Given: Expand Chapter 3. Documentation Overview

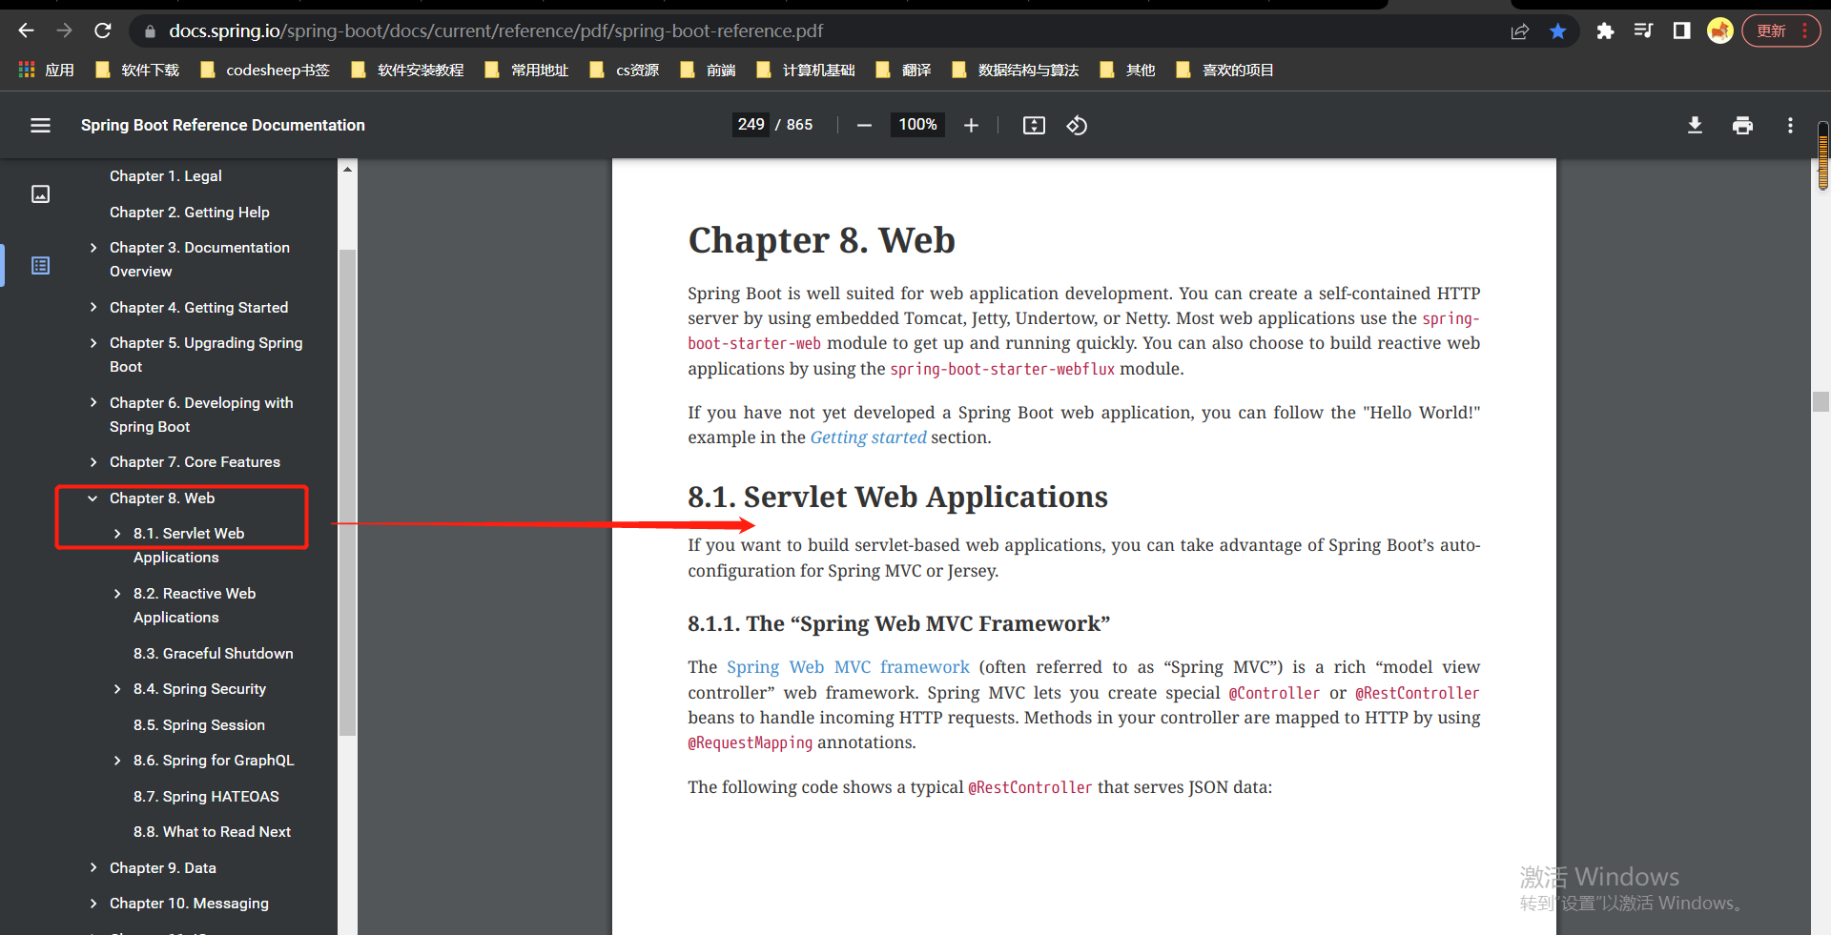Looking at the screenshot, I should (93, 248).
